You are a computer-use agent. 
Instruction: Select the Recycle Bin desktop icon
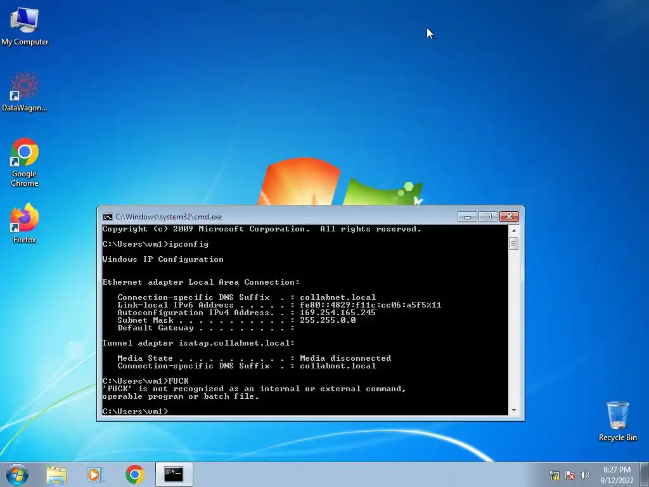[617, 421]
